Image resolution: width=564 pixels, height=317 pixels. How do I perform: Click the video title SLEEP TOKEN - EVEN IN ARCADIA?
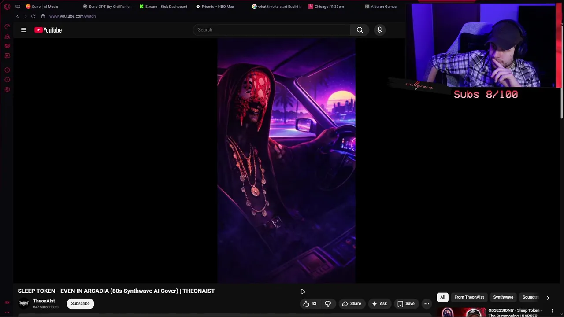point(116,291)
